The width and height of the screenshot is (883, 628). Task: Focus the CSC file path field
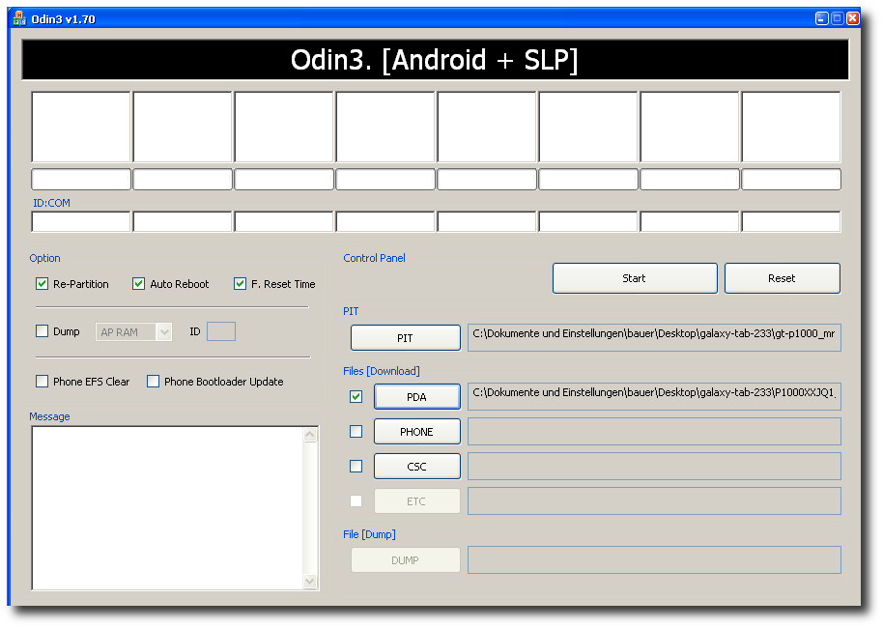point(654,467)
